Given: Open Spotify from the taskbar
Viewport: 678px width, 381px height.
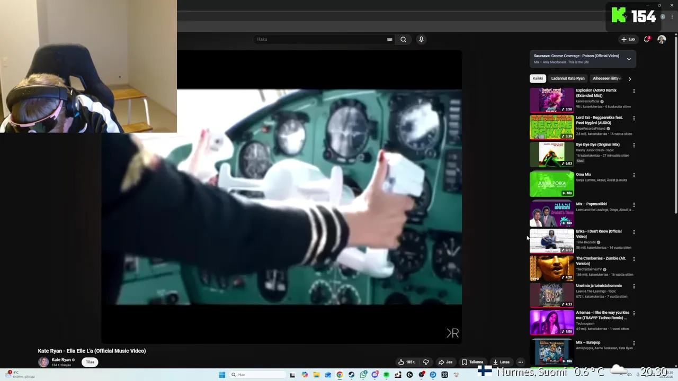Looking at the screenshot, I should click(x=386, y=375).
